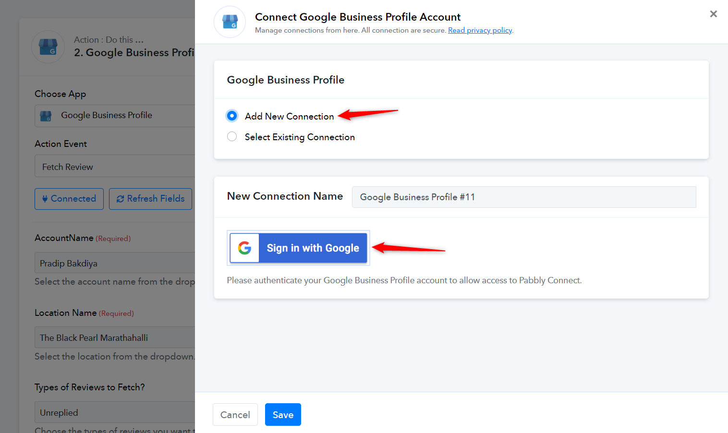Click the Connected button in background panel

tap(69, 199)
